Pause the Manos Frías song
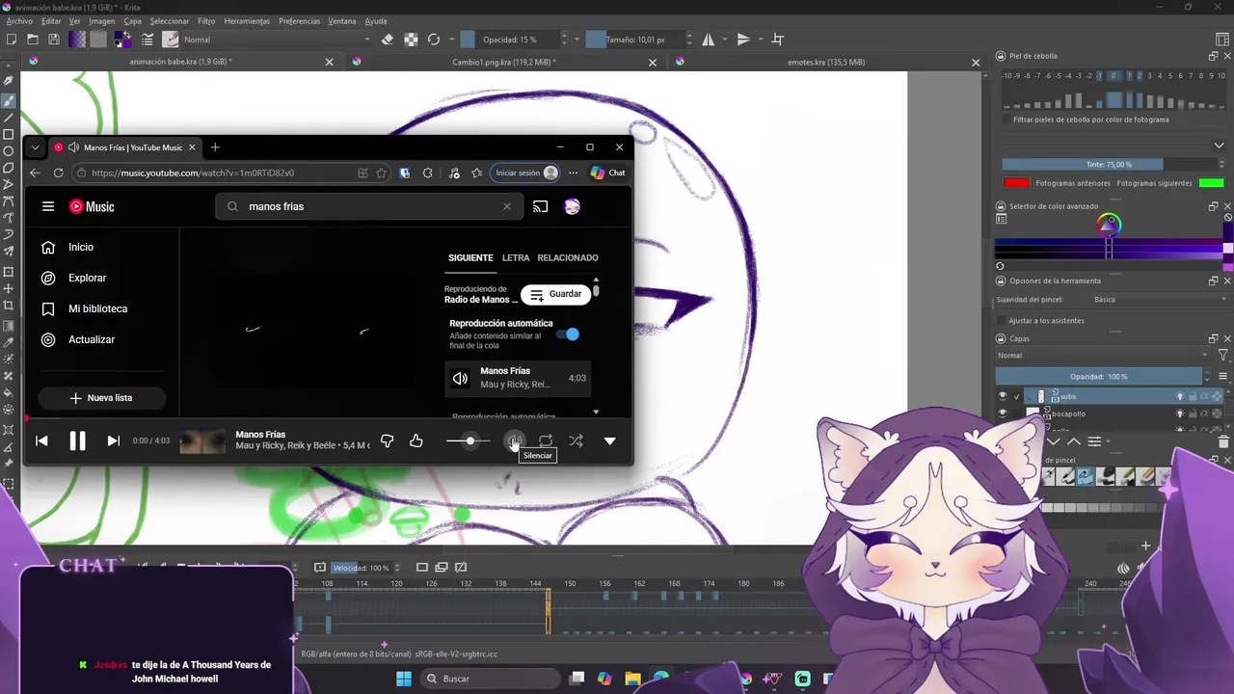Screen dimensions: 1234x694 77,440
